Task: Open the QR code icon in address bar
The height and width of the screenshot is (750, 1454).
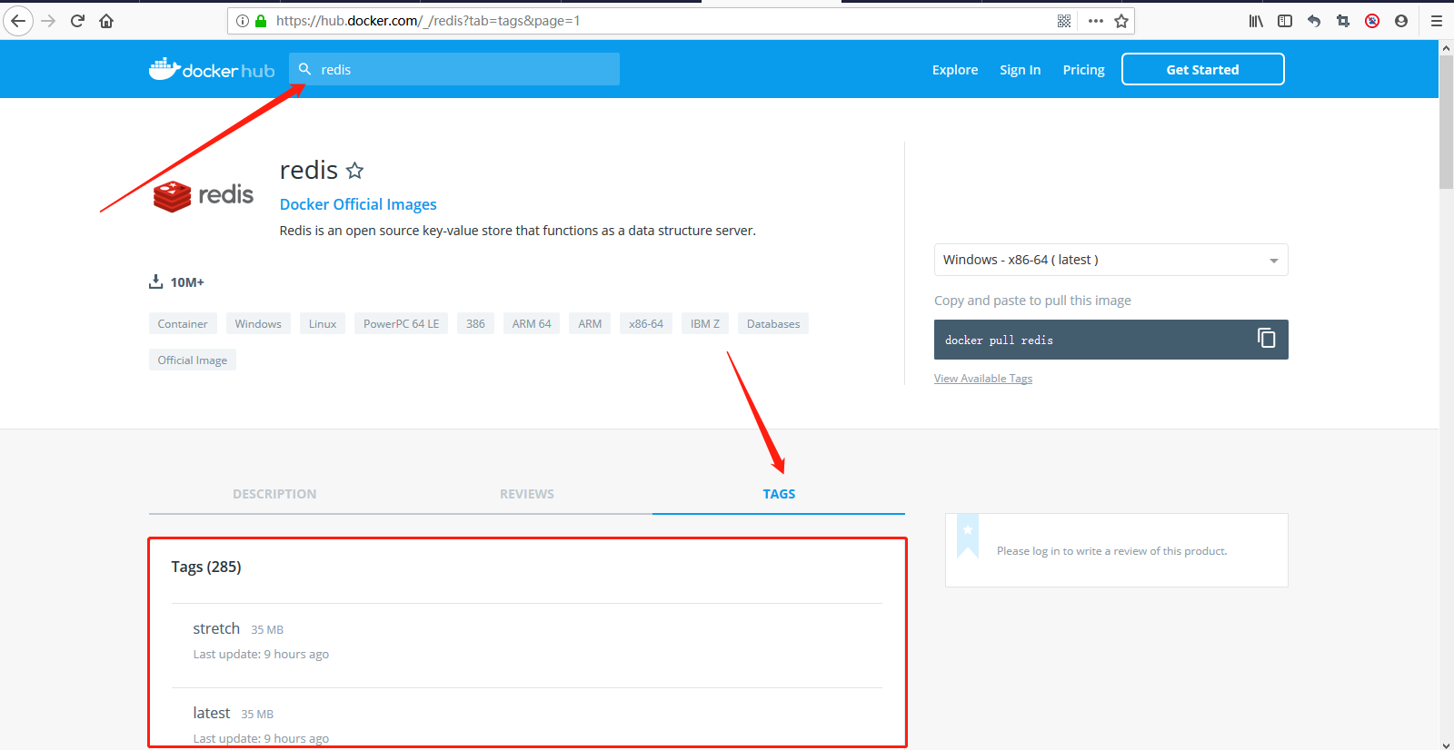Action: 1064,21
